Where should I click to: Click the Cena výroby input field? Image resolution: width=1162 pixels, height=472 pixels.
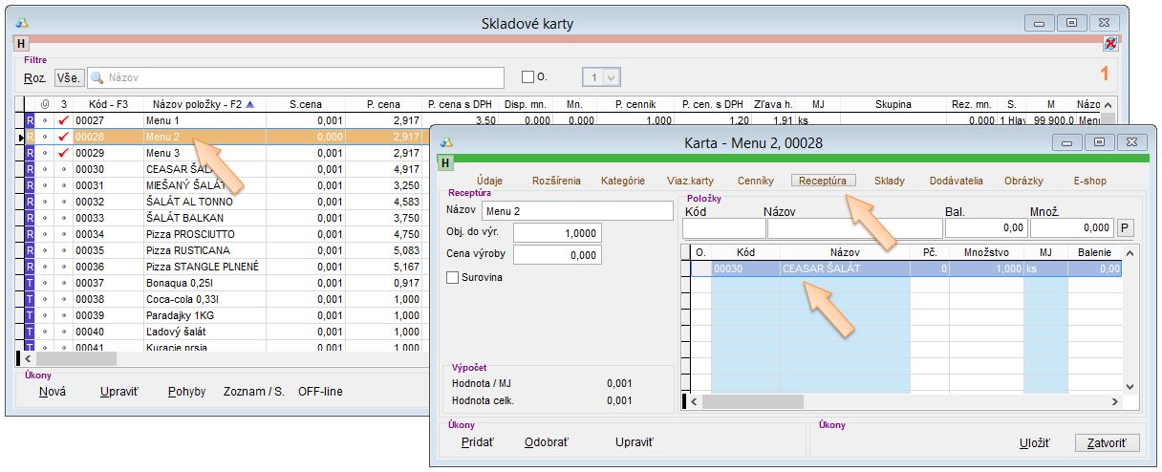tap(556, 255)
